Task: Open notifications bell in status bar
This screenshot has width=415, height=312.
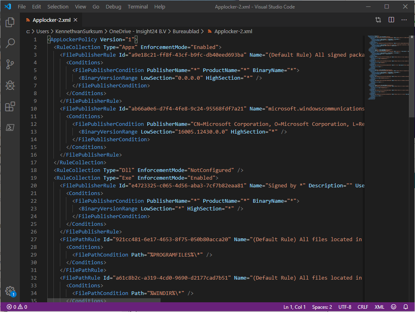Action: [x=405, y=307]
